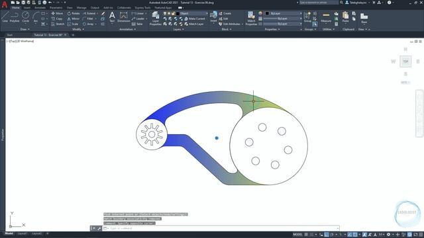Toggle snap mode in status bar
This screenshot has width=424, height=238.
pos(312,235)
